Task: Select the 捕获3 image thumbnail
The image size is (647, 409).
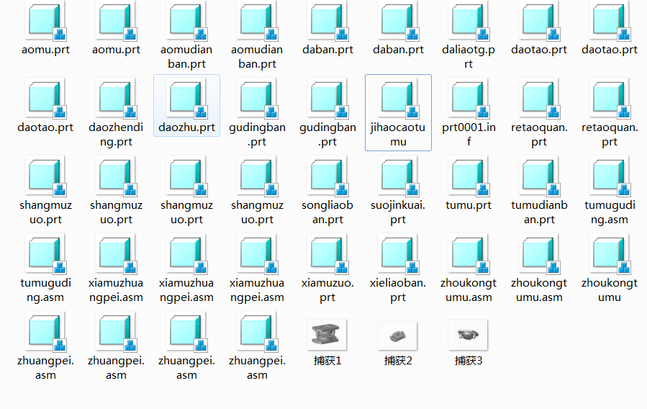Action: 468,335
